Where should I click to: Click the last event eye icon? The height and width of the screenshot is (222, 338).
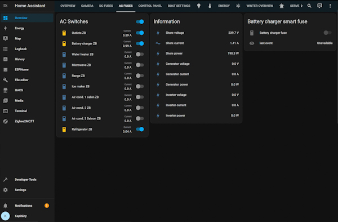[x=252, y=43]
